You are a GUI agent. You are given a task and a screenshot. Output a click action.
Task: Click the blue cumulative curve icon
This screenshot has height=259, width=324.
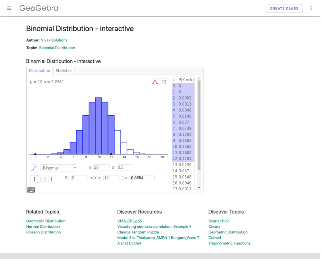coord(33,168)
